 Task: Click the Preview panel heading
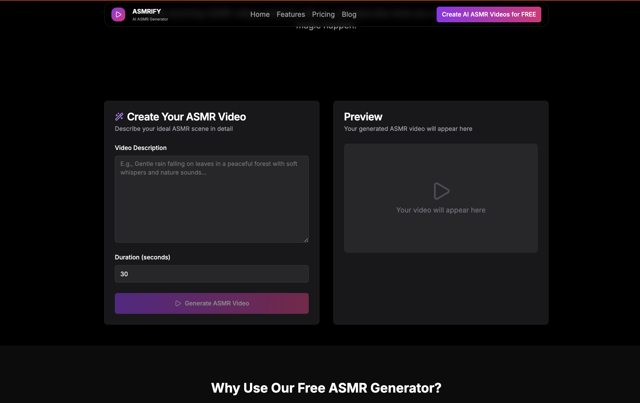tap(363, 116)
